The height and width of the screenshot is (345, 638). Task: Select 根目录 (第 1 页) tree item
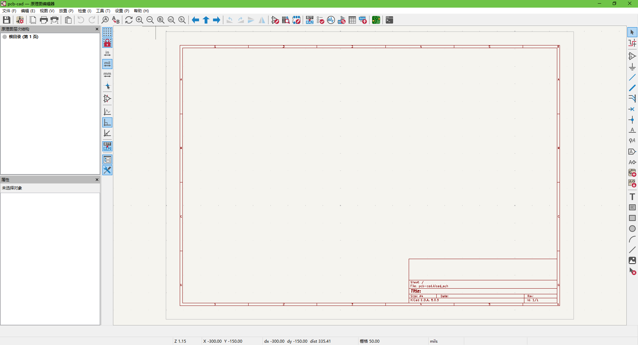(24, 37)
